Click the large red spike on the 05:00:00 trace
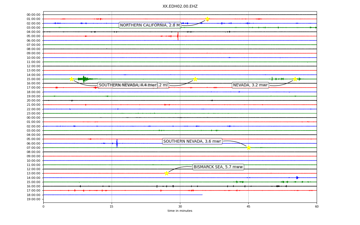The height and width of the screenshot is (225, 360). coord(178,36)
